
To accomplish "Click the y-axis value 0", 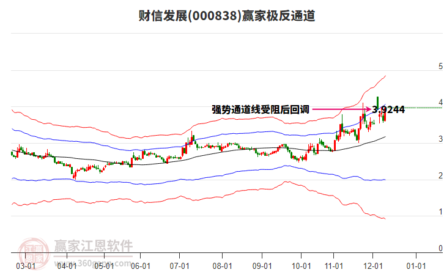I will [x=440, y=248].
